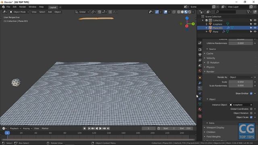The height and width of the screenshot is (145, 258).
Task: Open the Modifiers wrench properties tab
Action: point(200,83)
